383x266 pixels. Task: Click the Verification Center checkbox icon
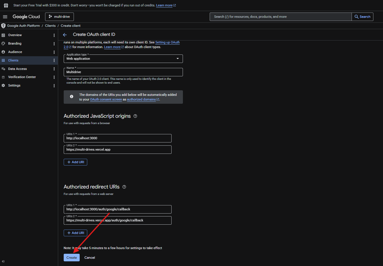coord(3,77)
